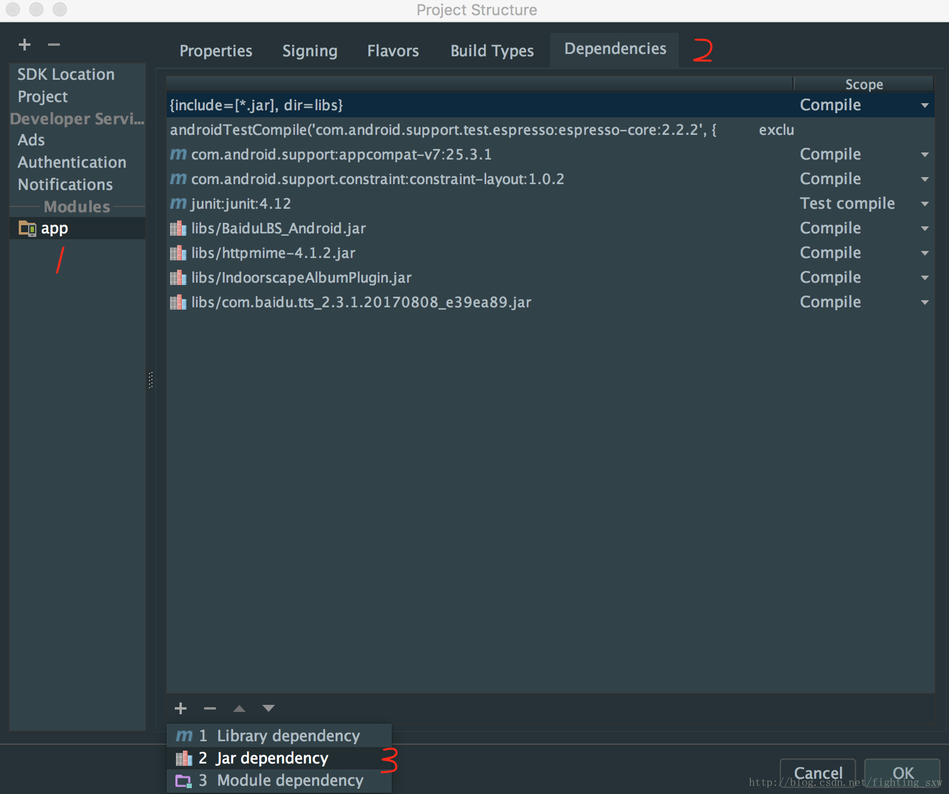
Task: Click the Cancel button
Action: tap(818, 773)
